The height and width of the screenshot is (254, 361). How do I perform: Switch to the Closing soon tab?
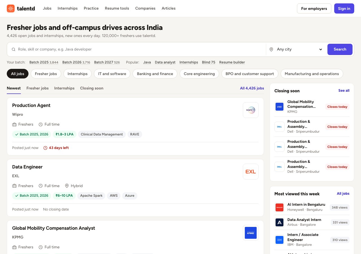[92, 88]
